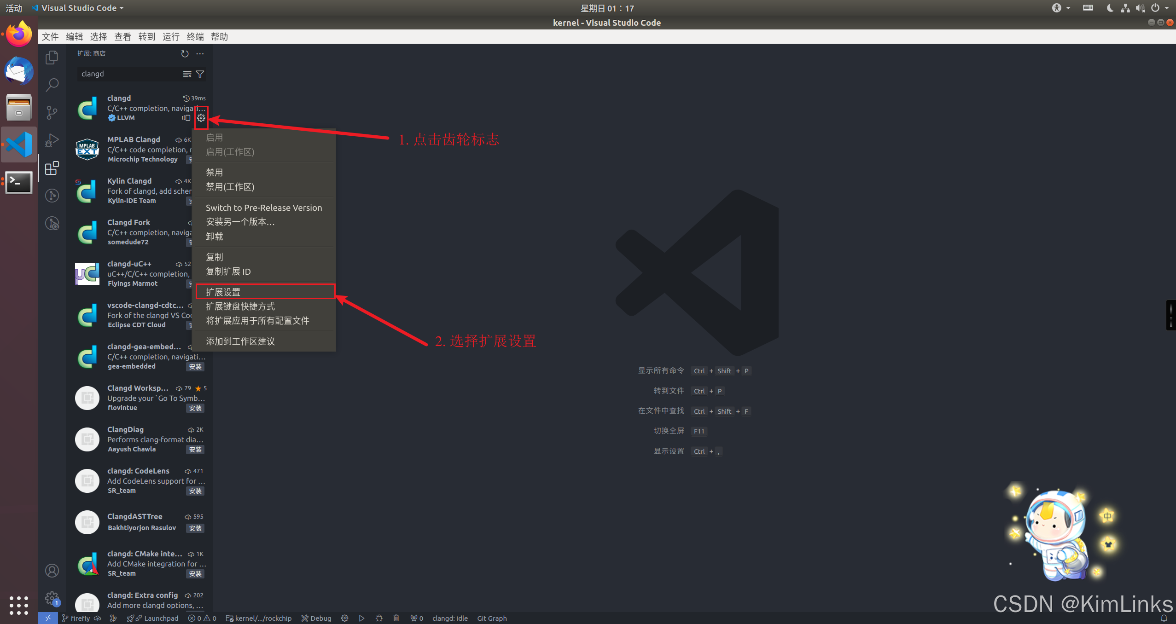Open the 终端 menu in menu bar

click(x=195, y=37)
